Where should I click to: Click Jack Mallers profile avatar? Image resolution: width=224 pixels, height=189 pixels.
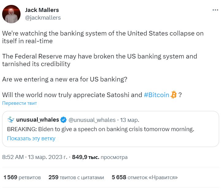pyautogui.click(x=11, y=14)
